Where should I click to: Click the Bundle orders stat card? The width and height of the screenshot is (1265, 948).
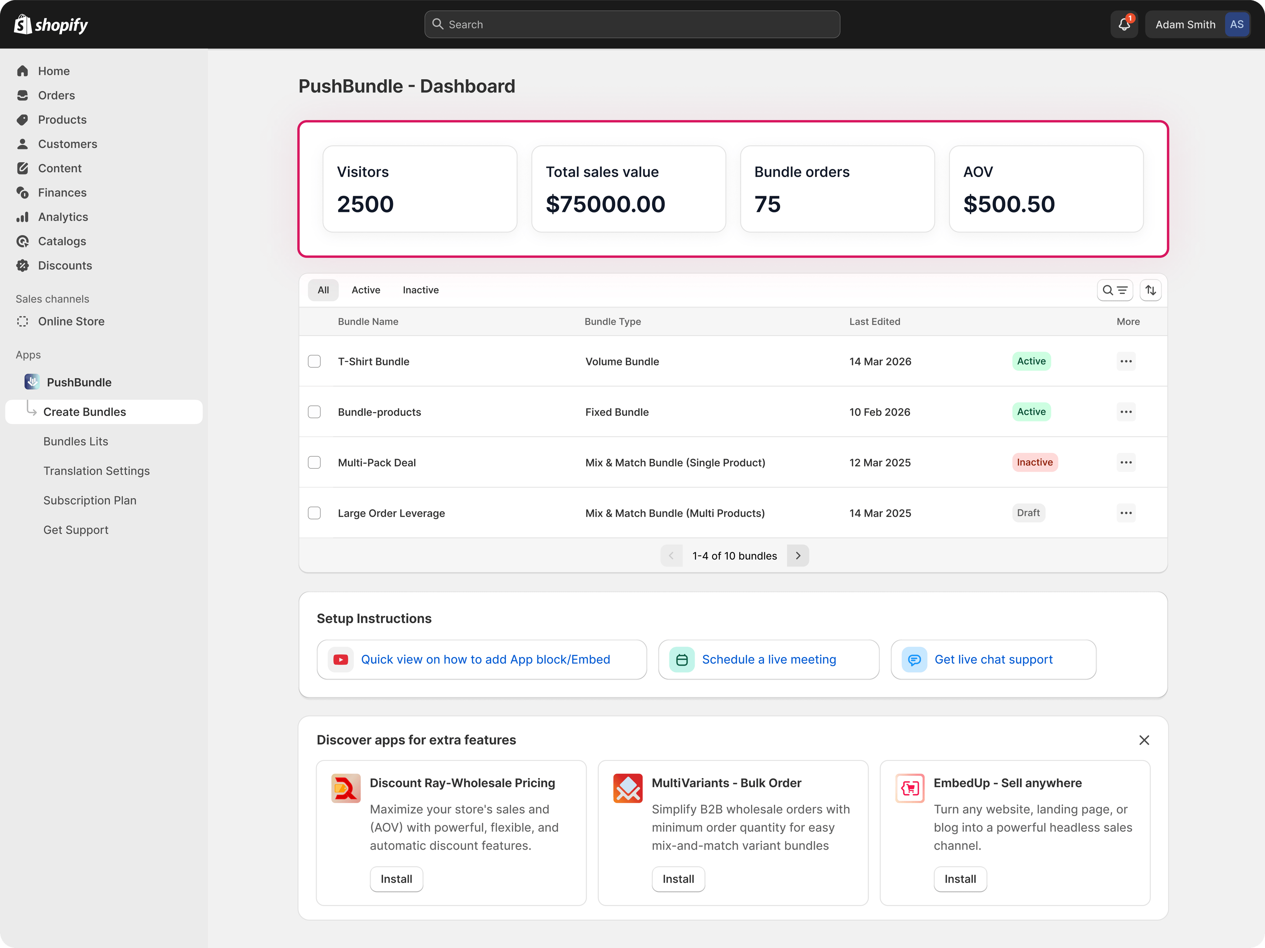[837, 189]
